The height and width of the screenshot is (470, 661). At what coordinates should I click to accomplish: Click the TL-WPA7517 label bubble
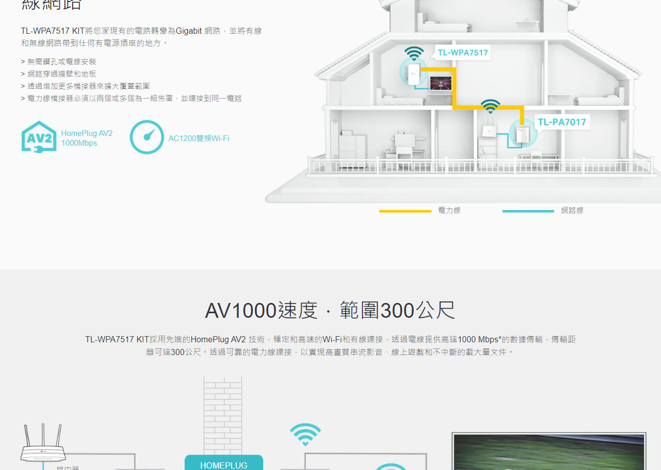pyautogui.click(x=463, y=53)
